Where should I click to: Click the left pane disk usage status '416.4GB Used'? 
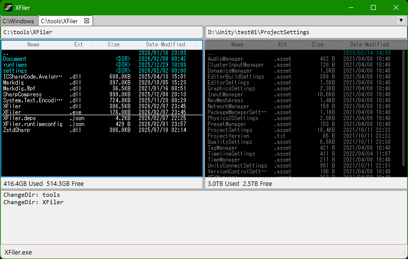23,184
